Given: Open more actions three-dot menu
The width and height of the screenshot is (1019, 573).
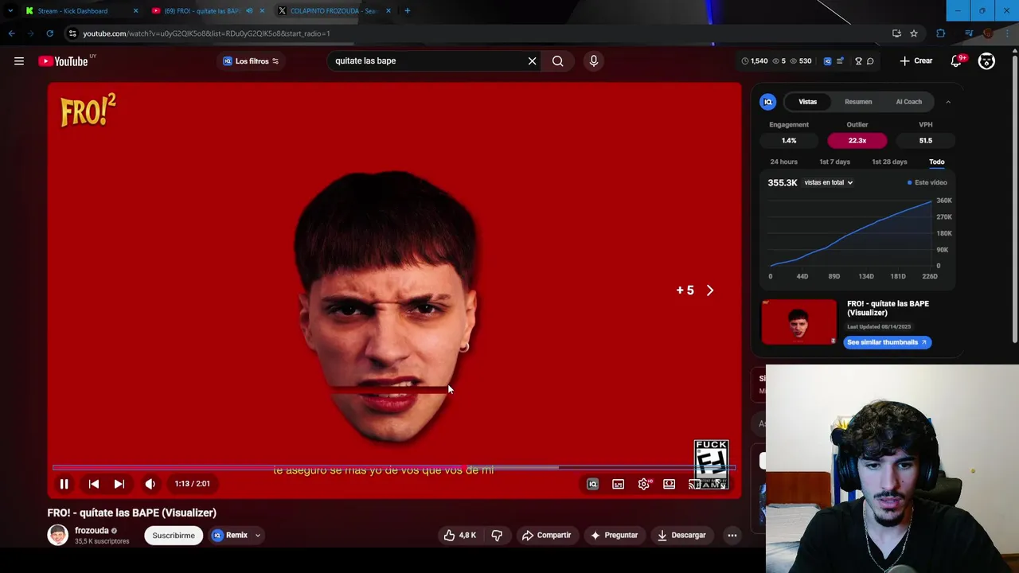Looking at the screenshot, I should pyautogui.click(x=732, y=536).
